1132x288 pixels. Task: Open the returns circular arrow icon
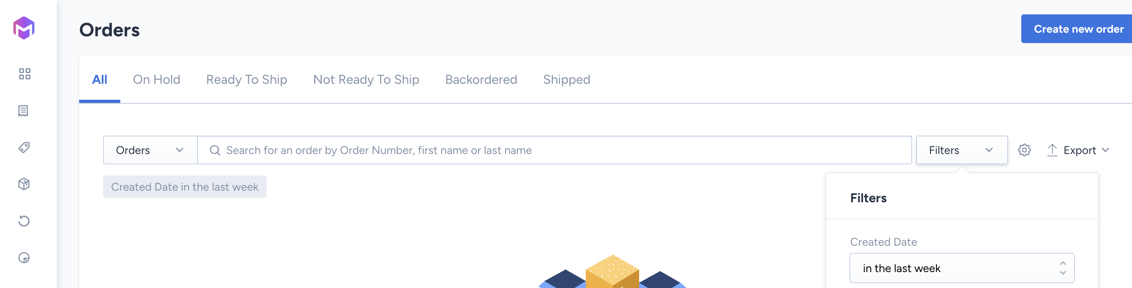[24, 221]
